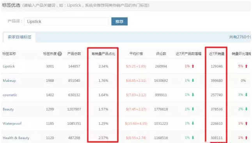Screen dimensions: 252x143
Task: Click the 标签热度 help question-mark icon
Action: click(60, 54)
